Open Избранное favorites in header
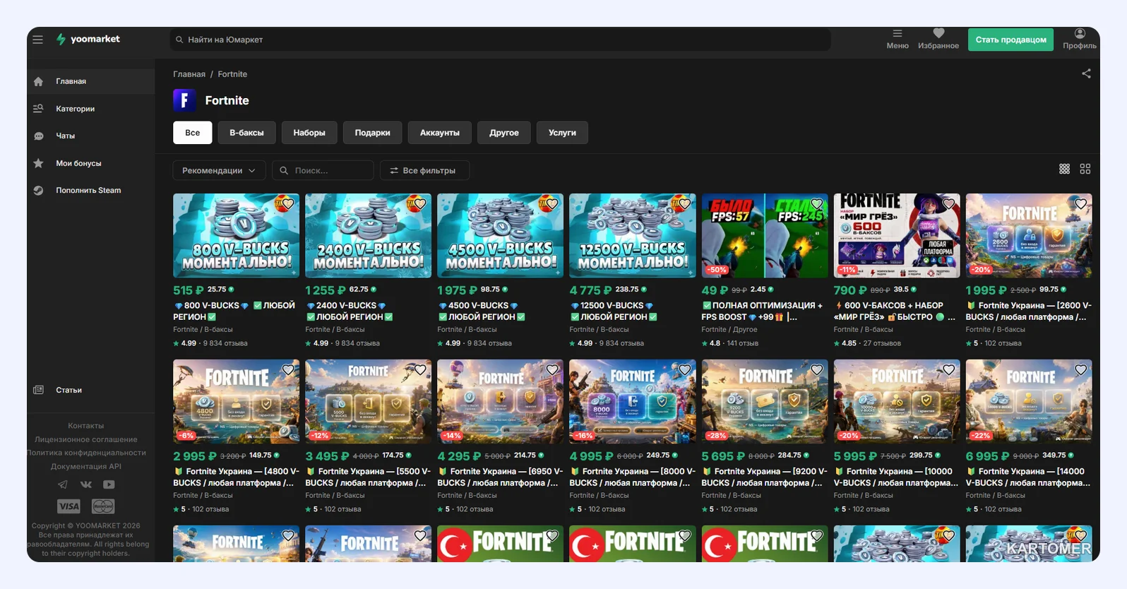Screen dimensions: 1127x589 point(938,39)
